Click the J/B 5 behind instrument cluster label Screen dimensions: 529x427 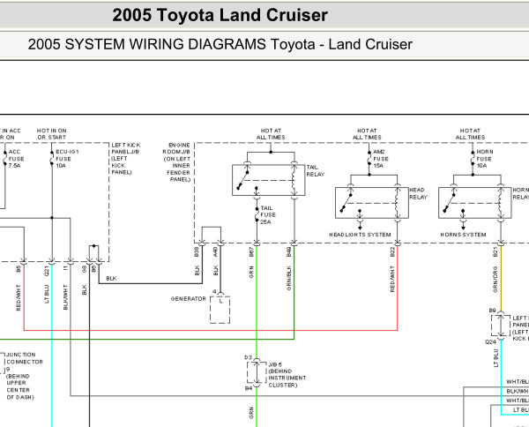[x=287, y=375]
